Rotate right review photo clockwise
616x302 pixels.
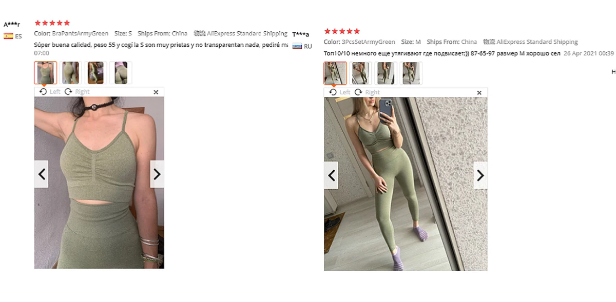coord(367,92)
